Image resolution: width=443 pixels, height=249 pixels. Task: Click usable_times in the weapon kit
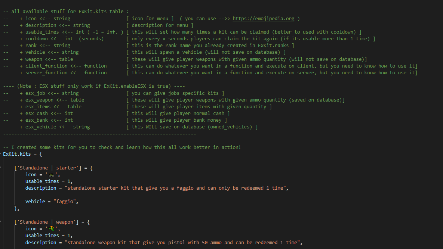42,236
